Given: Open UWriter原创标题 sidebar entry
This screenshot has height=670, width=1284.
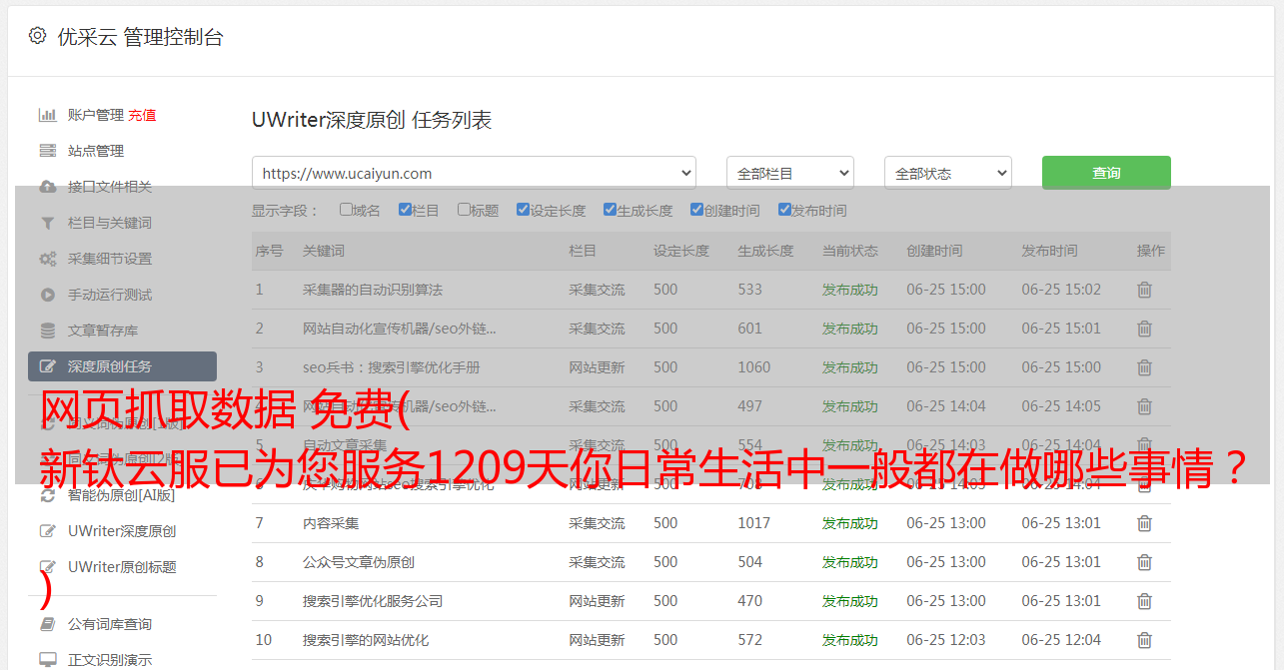Looking at the screenshot, I should click(x=122, y=567).
